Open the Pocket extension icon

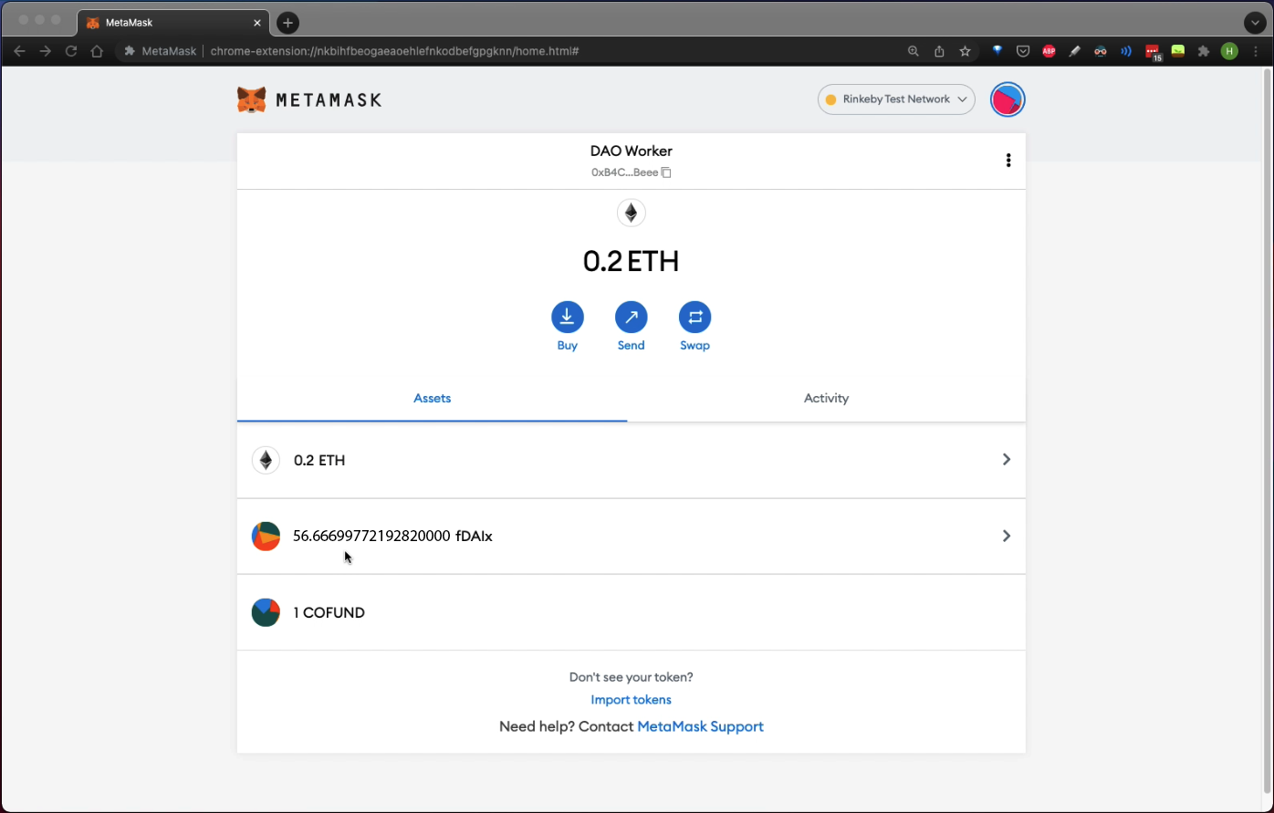1023,51
